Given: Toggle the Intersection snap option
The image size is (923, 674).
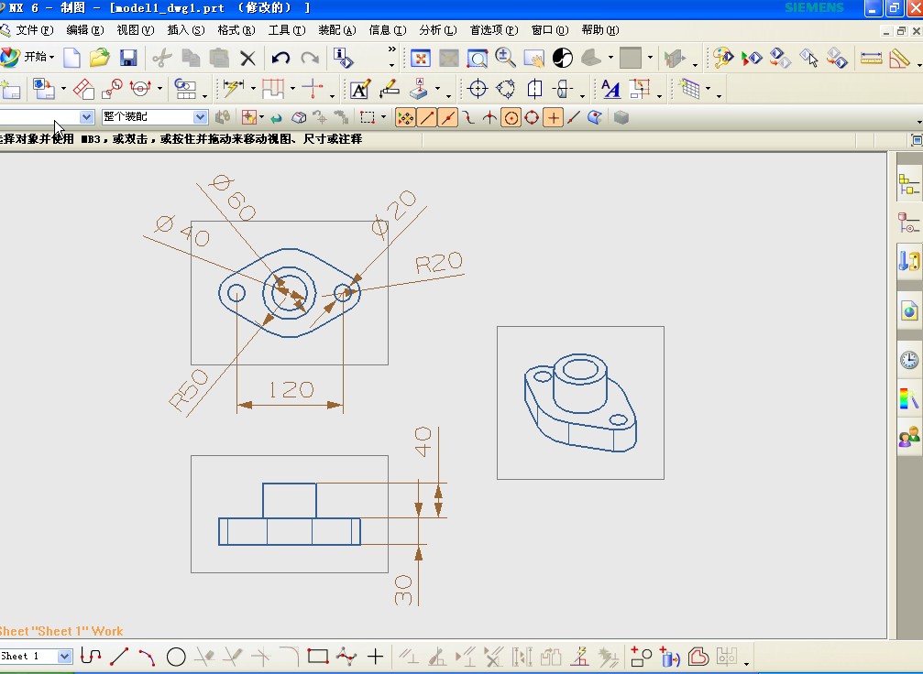Looking at the screenshot, I should [x=489, y=117].
